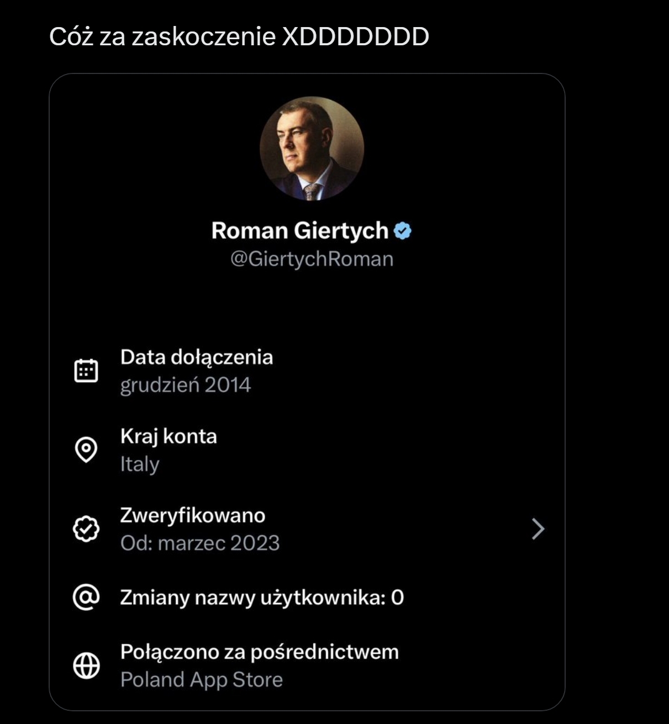Click the Italy account country value

pos(140,464)
